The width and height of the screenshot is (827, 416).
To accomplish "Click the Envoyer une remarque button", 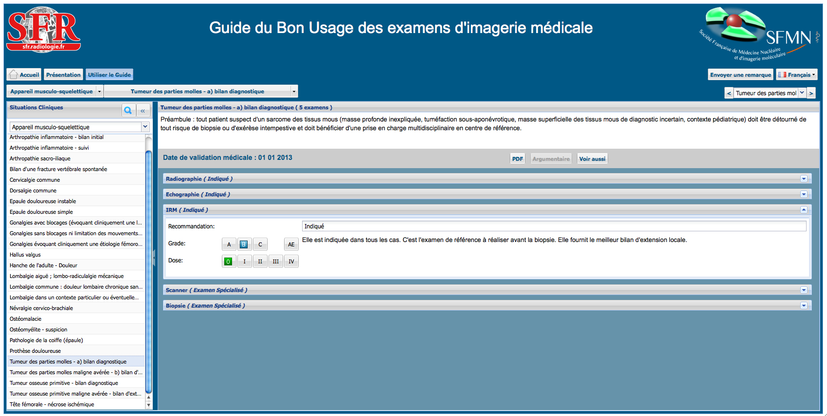I will click(740, 75).
